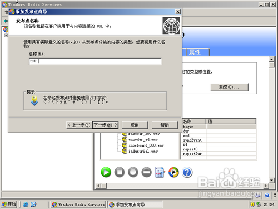
Task: Click the vertical scrollbar up arrow
Action: (x=272, y=60)
